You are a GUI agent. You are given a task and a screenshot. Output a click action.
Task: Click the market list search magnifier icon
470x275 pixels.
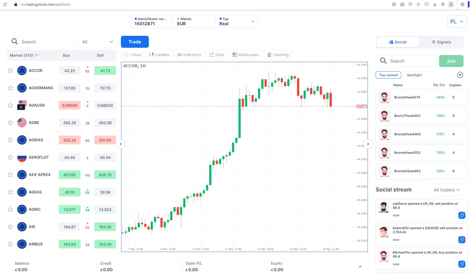(x=15, y=41)
